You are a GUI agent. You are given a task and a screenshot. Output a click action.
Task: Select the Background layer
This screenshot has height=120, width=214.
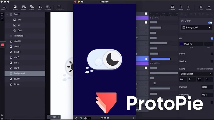tap(25, 73)
